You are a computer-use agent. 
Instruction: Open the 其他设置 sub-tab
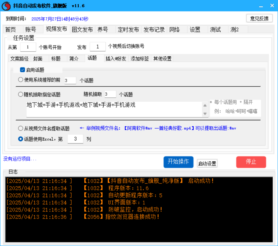[x=162, y=58]
